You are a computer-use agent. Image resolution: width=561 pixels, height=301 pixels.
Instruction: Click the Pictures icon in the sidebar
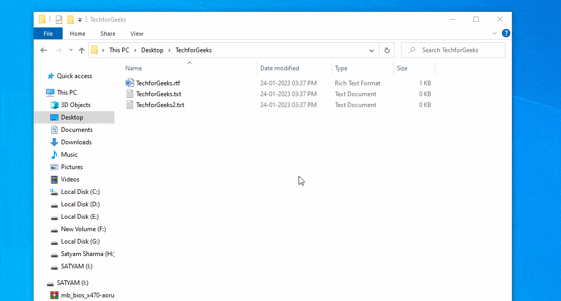(x=54, y=167)
